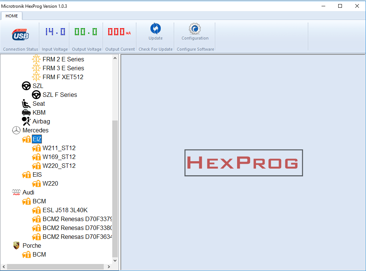Click BCM under Porche
Image resolution: width=366 pixels, height=271 pixels.
[40, 254]
